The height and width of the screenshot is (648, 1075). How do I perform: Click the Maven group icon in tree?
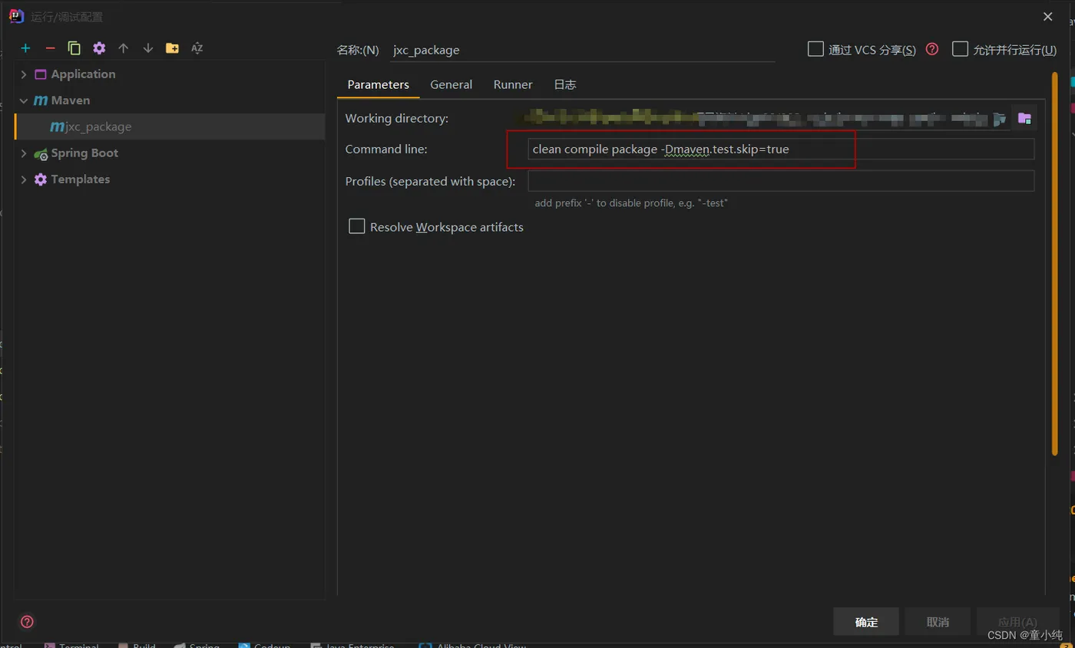[41, 100]
